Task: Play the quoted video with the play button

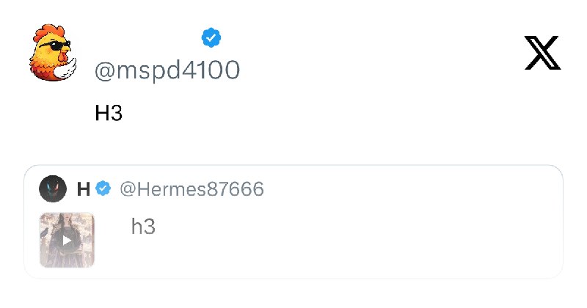Action: pyautogui.click(x=67, y=241)
